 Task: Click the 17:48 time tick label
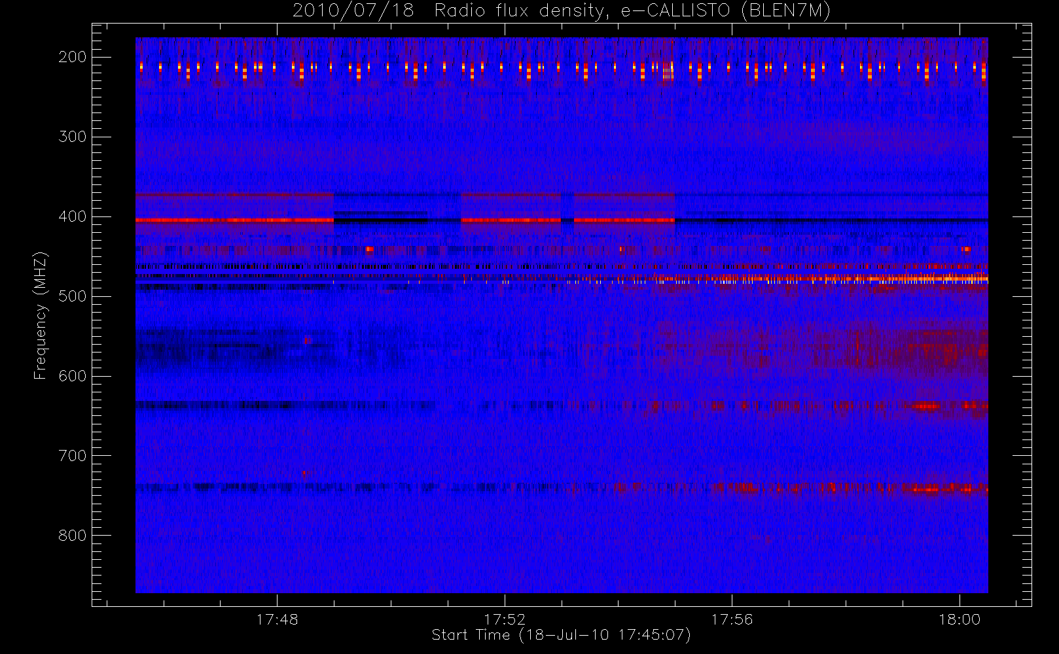coord(277,619)
